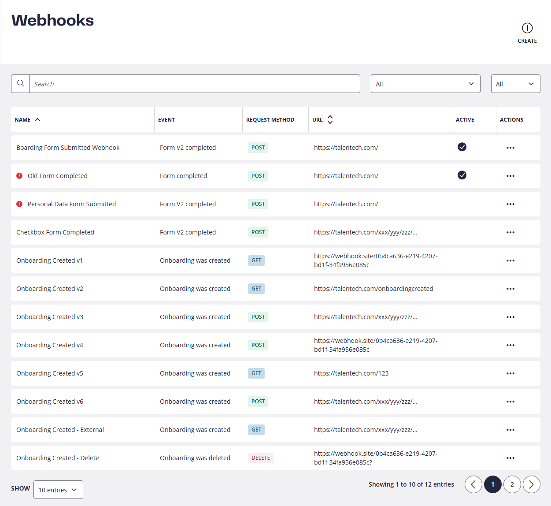Viewport: 551px width, 506px height.
Task: Open the narrow All filter dropdown
Action: [516, 84]
